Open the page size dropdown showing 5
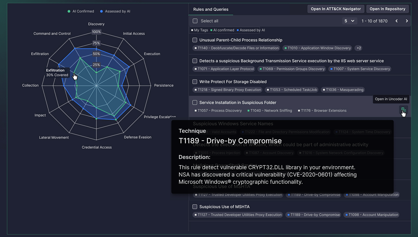This screenshot has height=237, width=418. (349, 21)
